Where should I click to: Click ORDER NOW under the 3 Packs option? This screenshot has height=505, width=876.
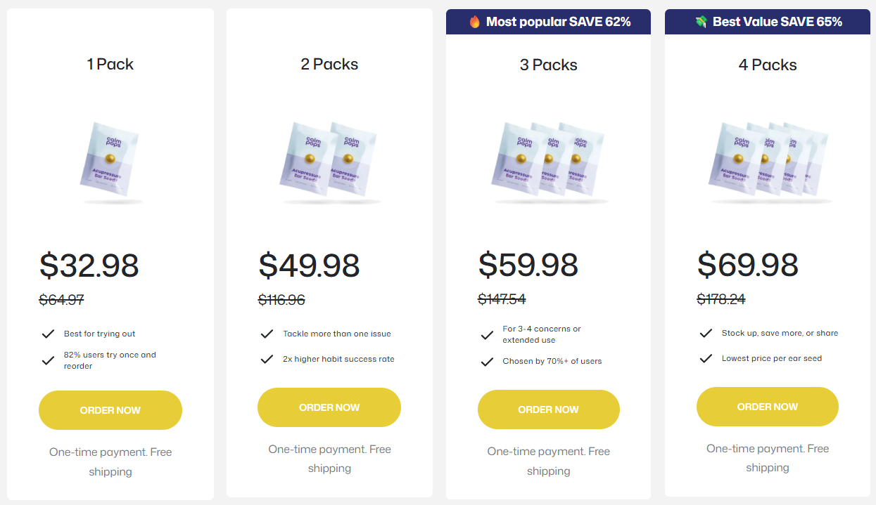click(548, 409)
